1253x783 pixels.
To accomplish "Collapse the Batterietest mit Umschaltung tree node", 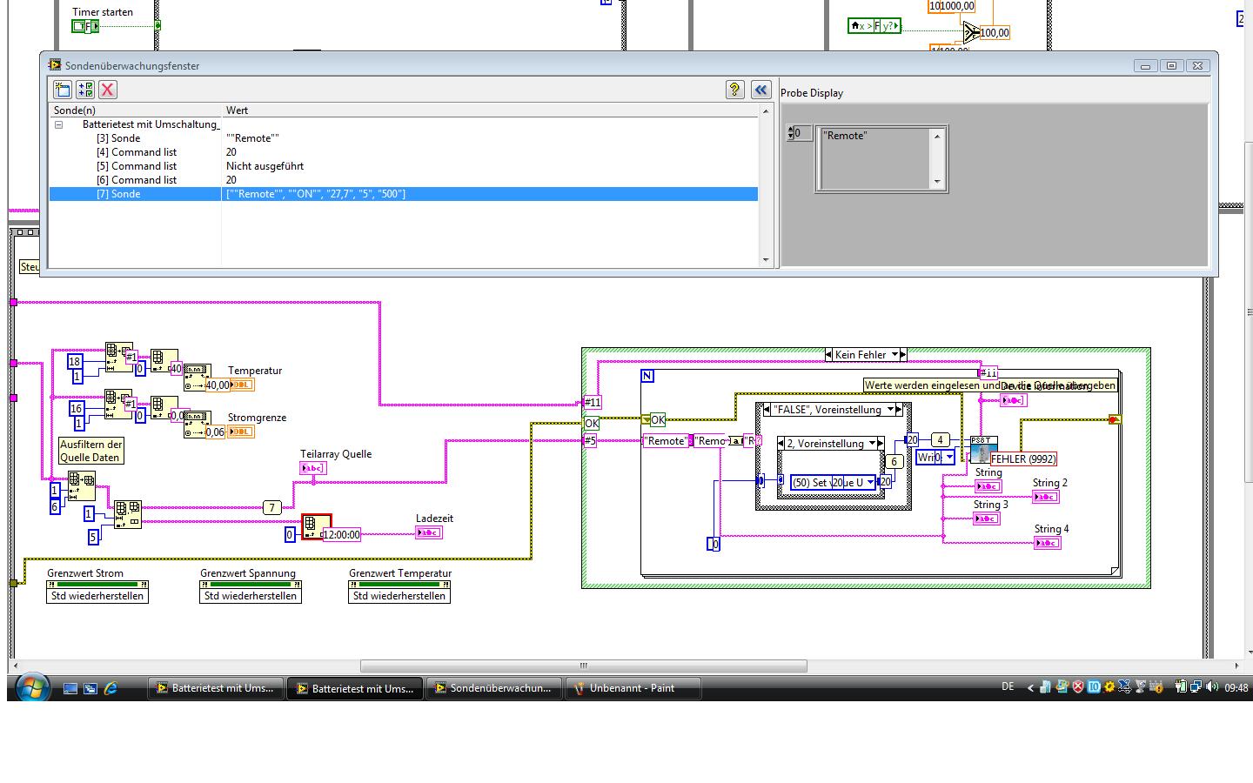I will [x=59, y=124].
